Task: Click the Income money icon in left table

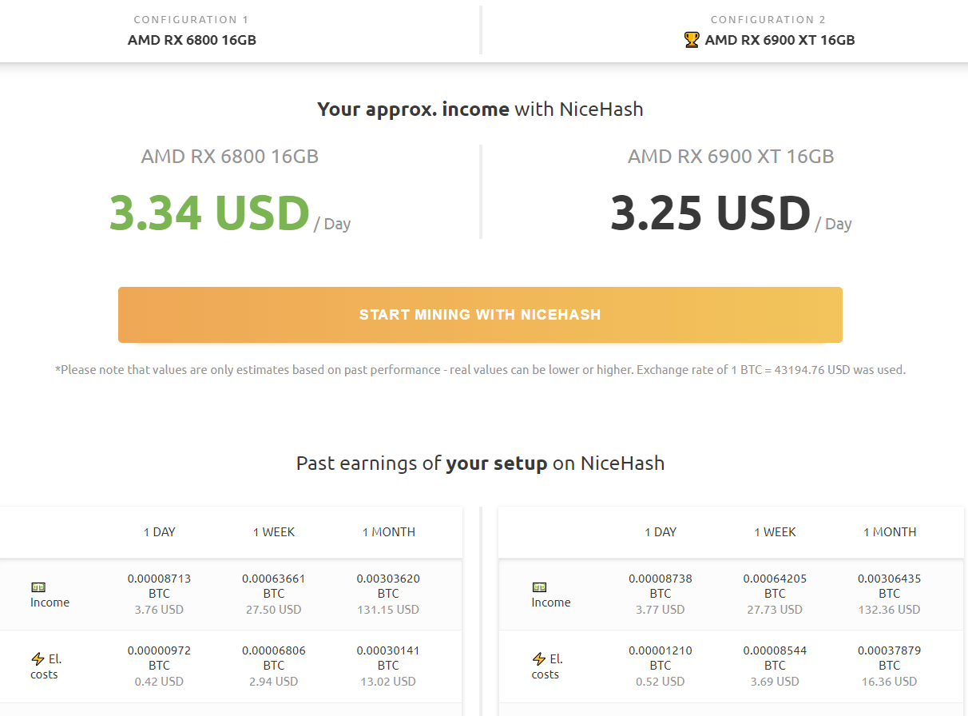Action: tap(38, 587)
